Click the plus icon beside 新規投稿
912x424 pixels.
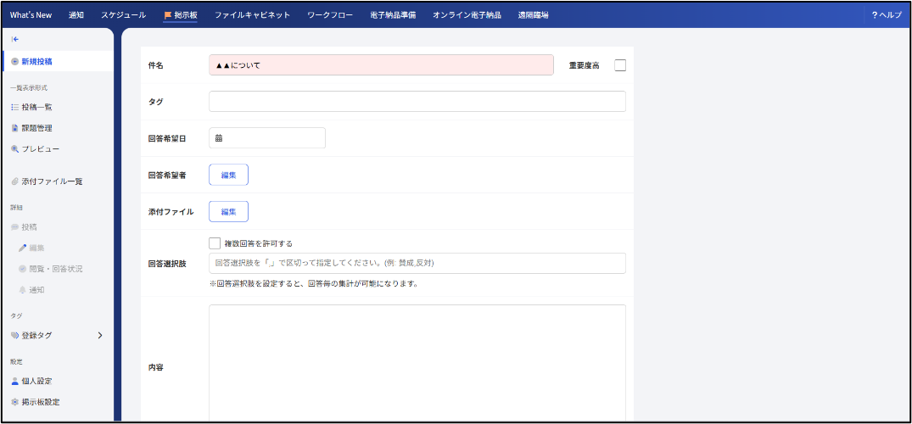(x=15, y=62)
